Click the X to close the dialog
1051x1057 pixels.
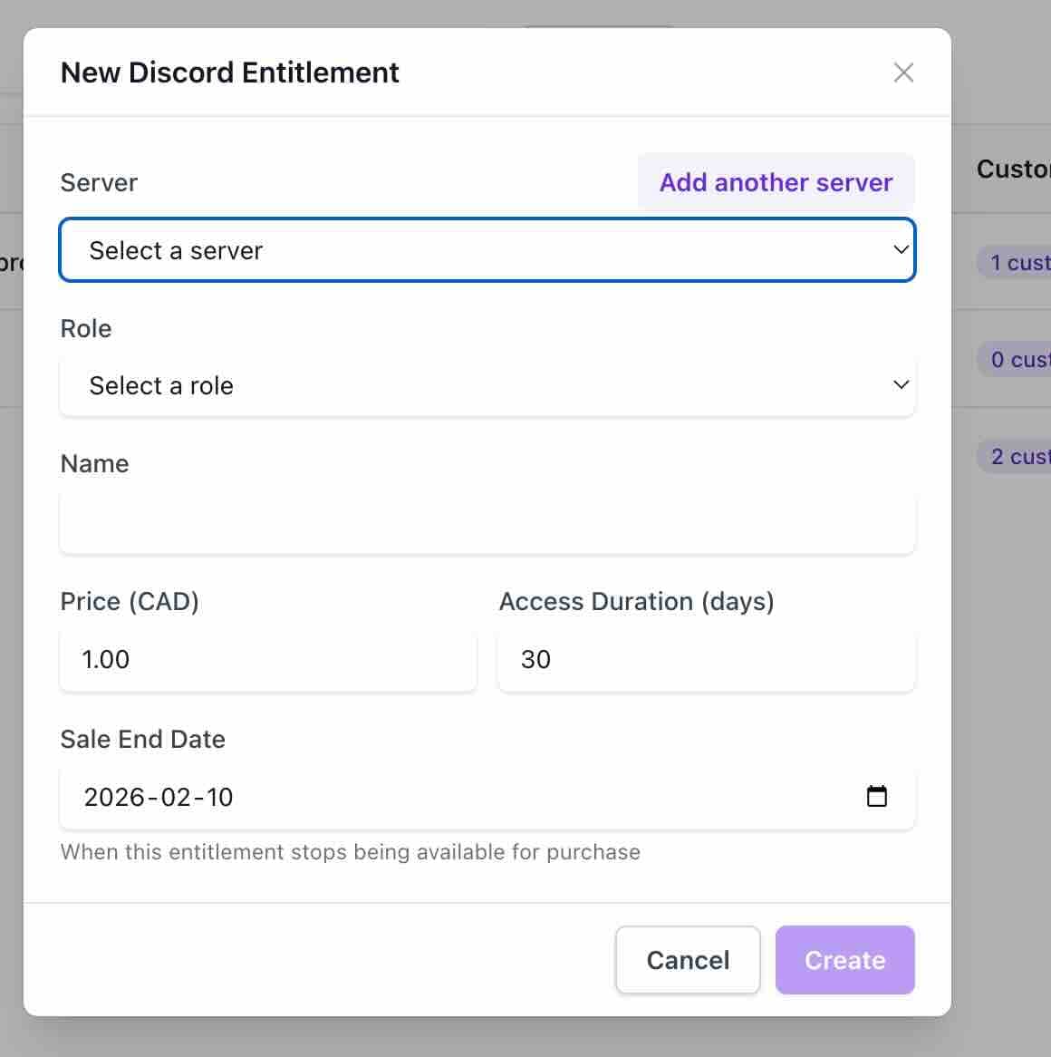902,73
